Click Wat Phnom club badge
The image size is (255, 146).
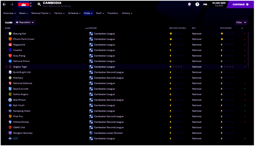pyautogui.click(x=10, y=100)
